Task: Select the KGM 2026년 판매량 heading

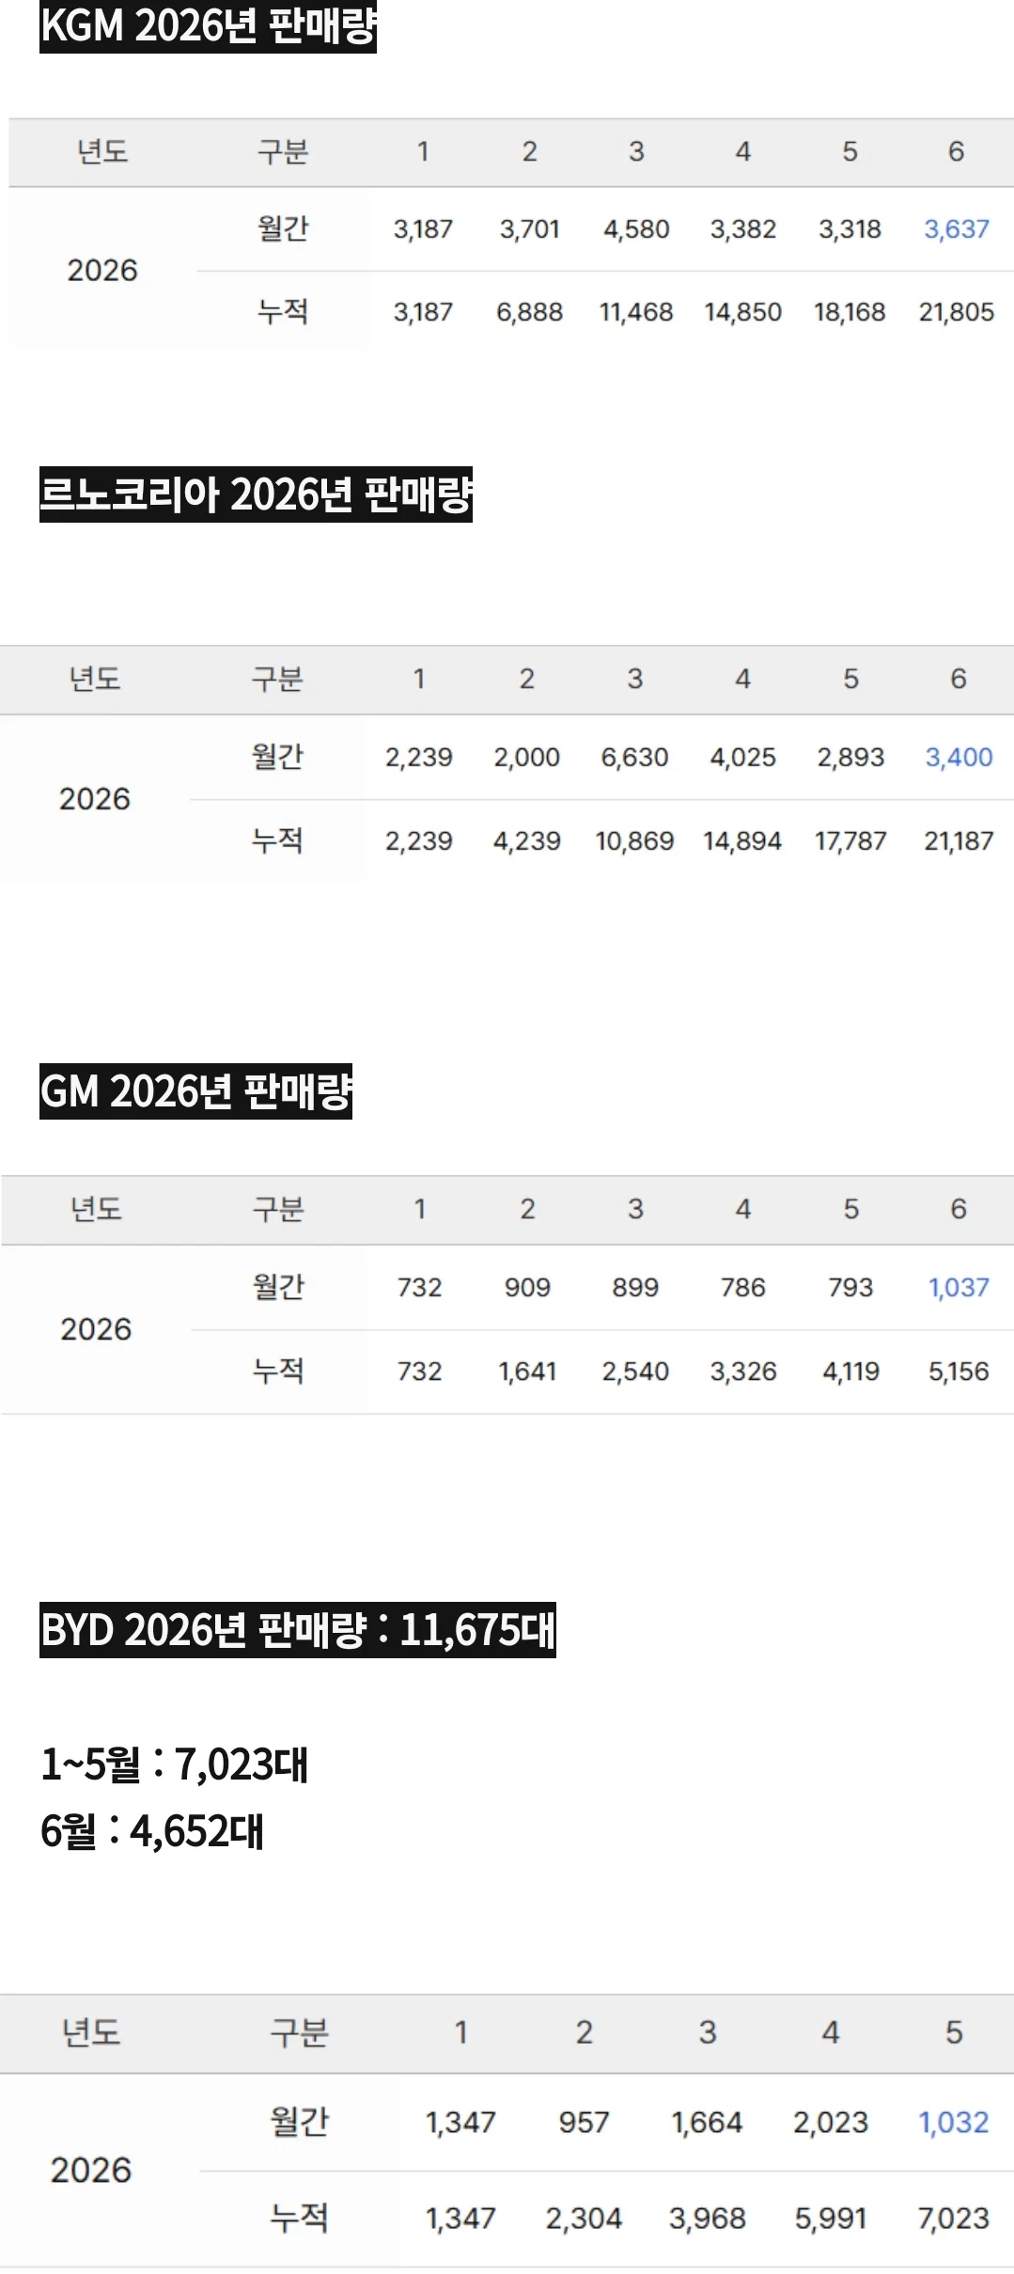Action: click(x=208, y=26)
